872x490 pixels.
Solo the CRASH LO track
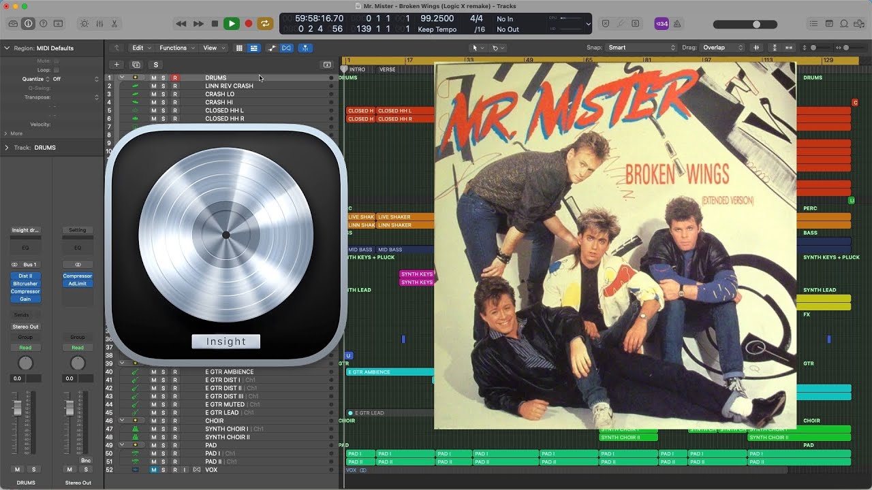click(x=163, y=94)
